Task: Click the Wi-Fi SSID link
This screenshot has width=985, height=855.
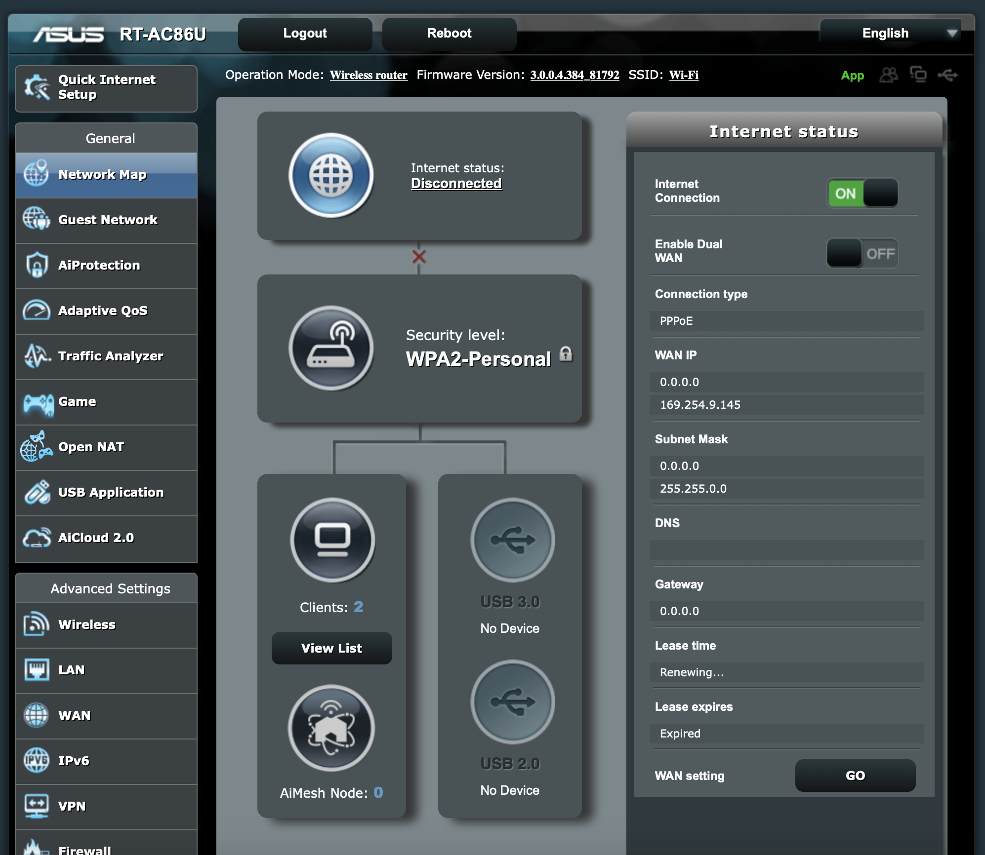Action: tap(684, 75)
